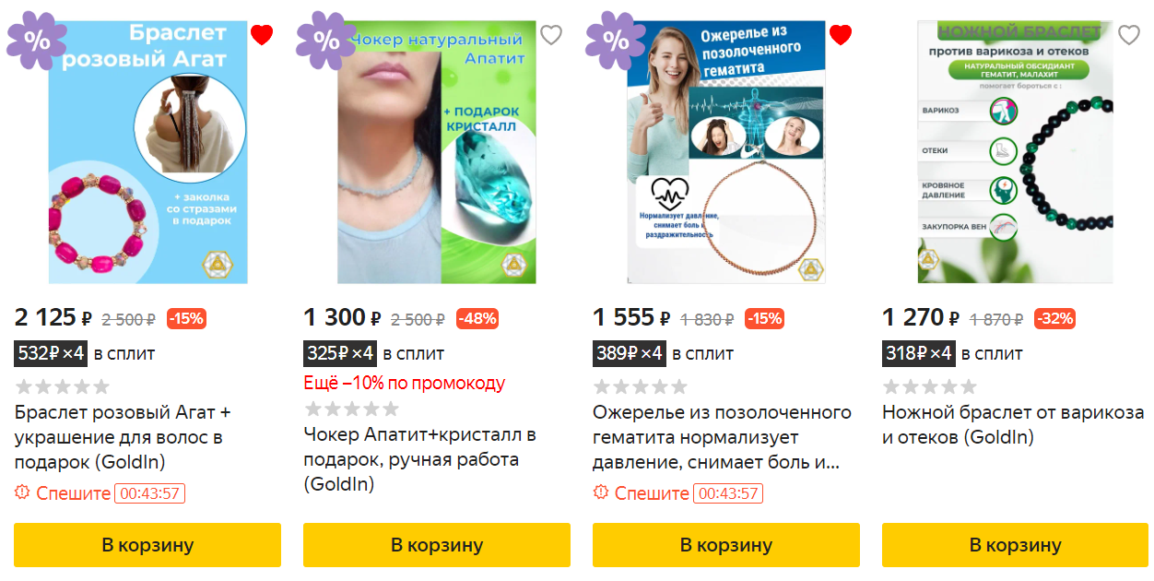Add hematite necklace to cart
This screenshot has width=1154, height=581.
(x=726, y=545)
